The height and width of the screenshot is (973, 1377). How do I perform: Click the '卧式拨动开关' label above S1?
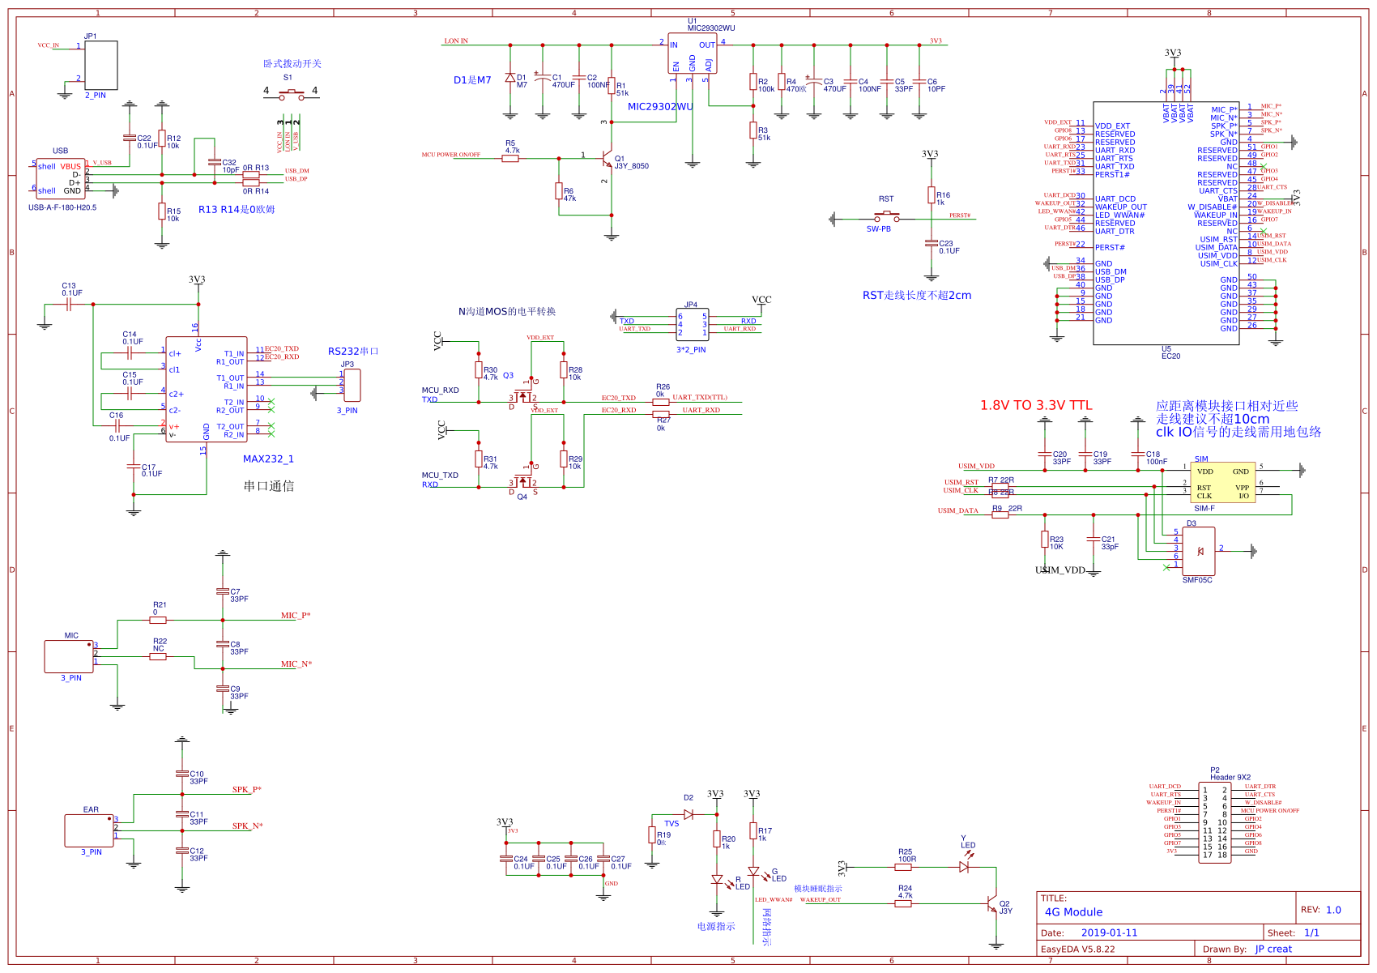292,64
